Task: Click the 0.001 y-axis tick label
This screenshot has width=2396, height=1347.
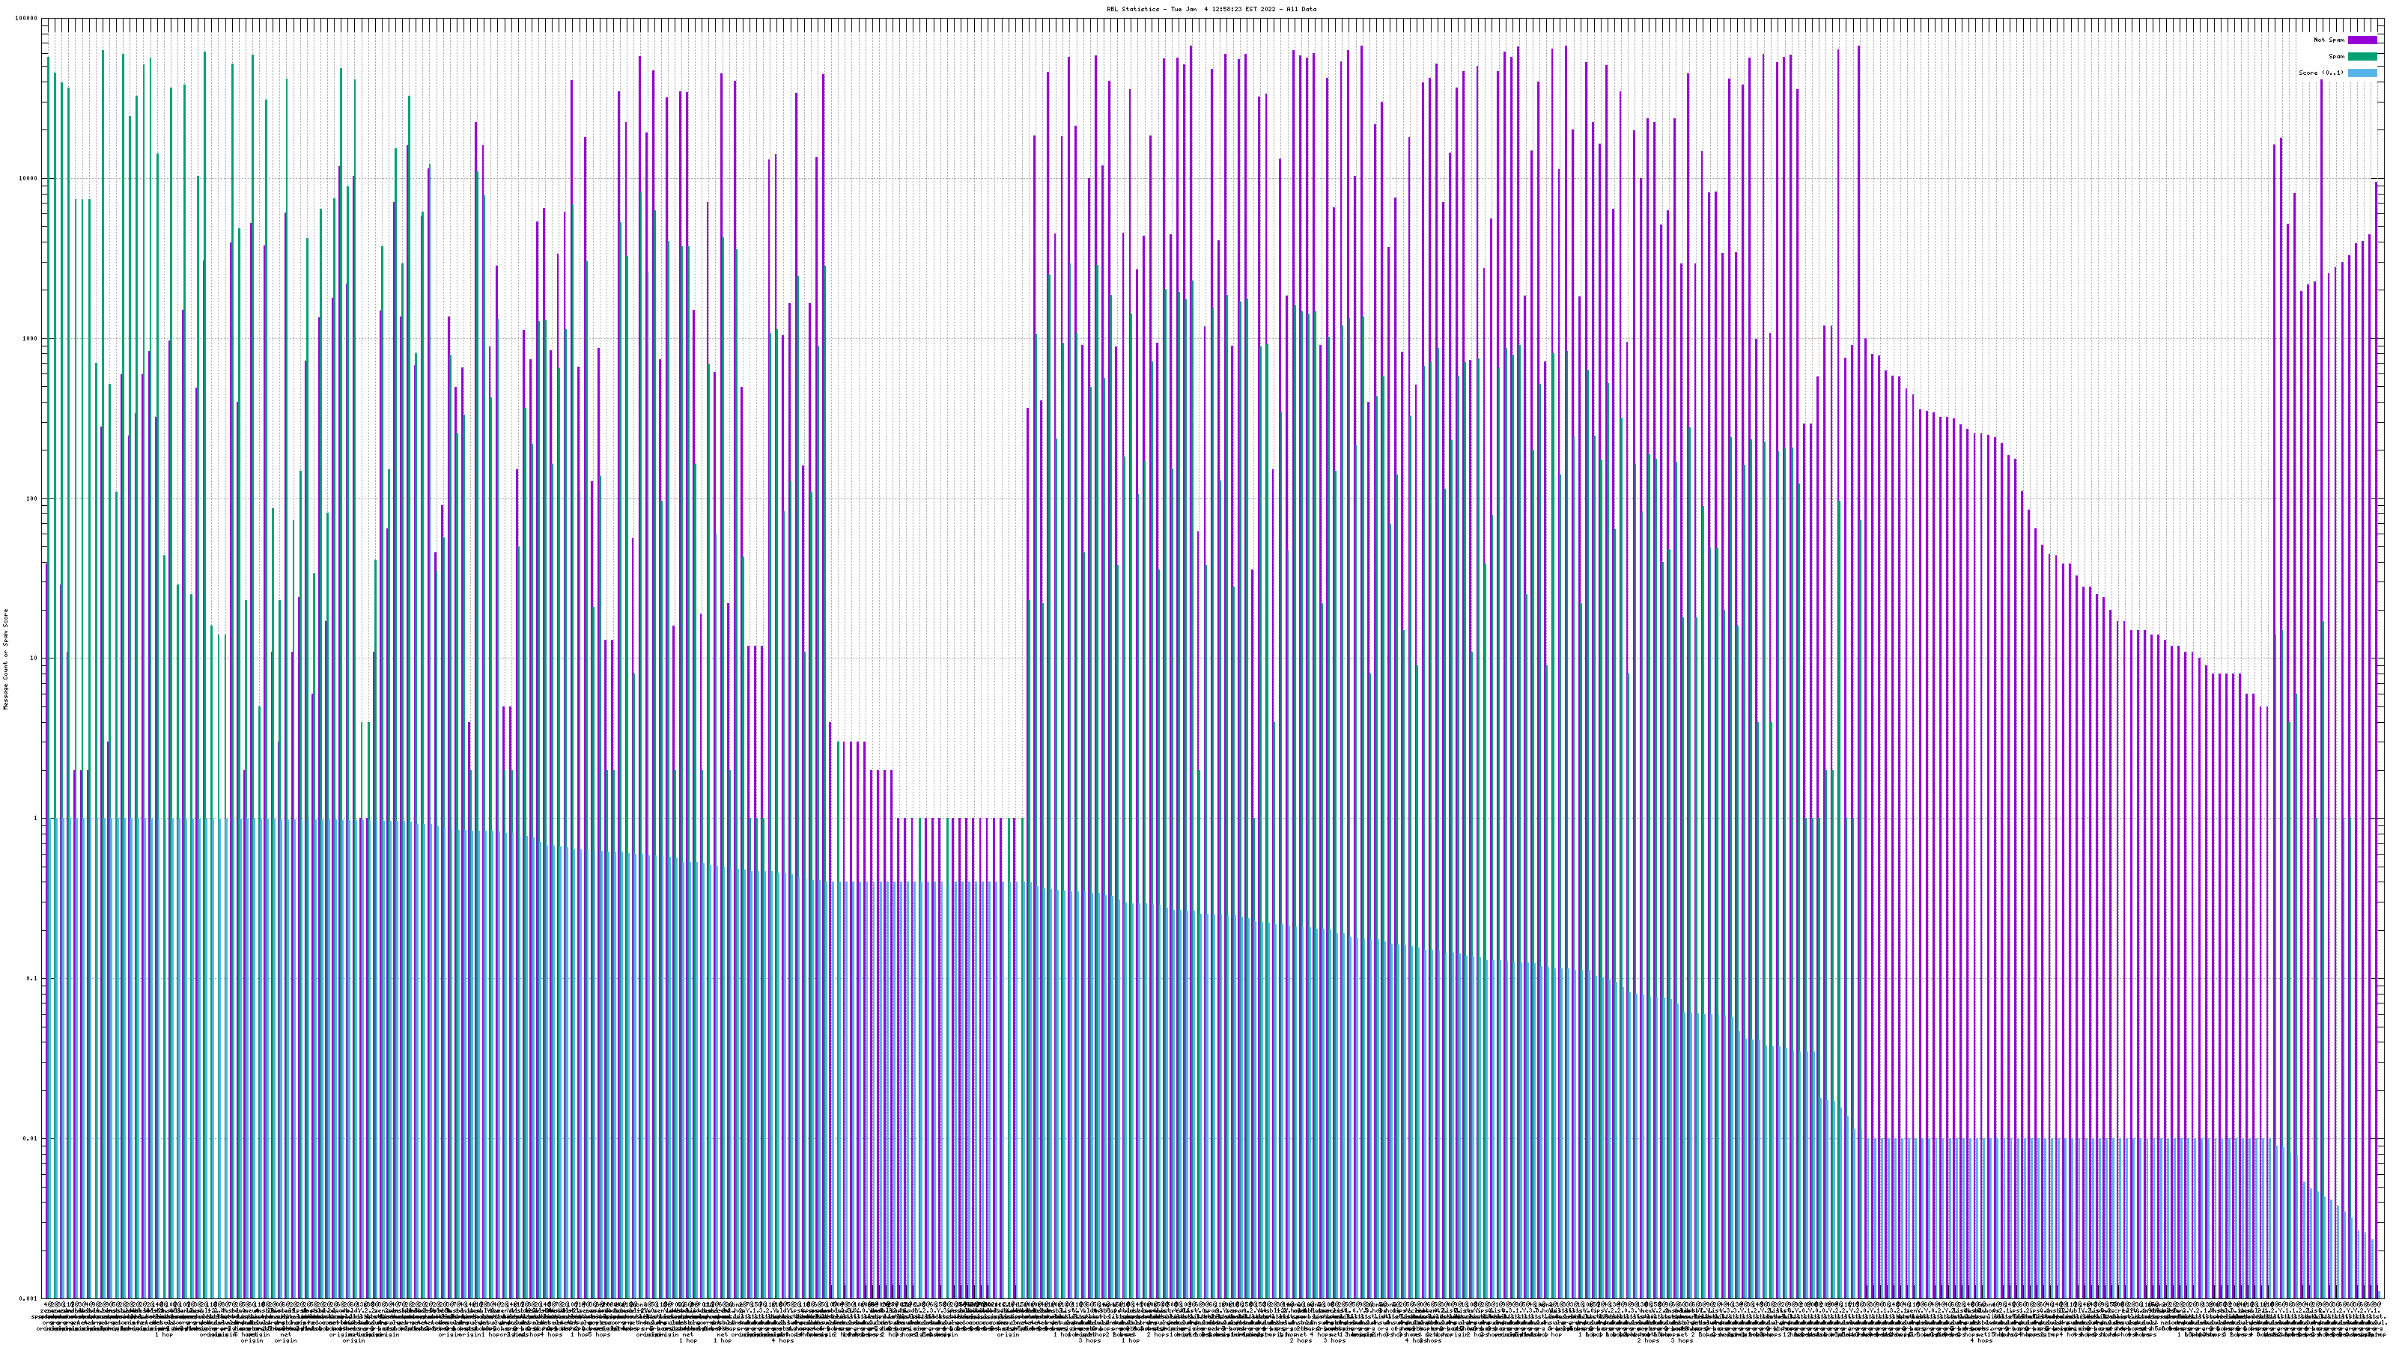Action: point(29,1298)
